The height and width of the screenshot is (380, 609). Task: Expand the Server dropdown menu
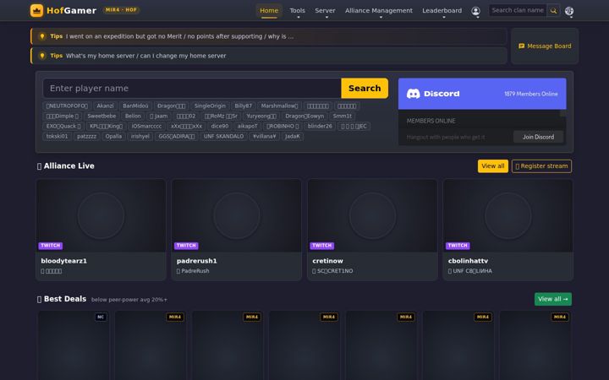tap(325, 11)
